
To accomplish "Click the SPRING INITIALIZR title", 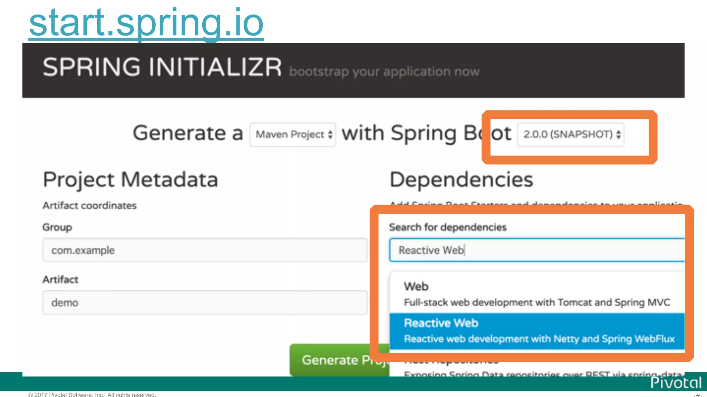I will coord(162,67).
